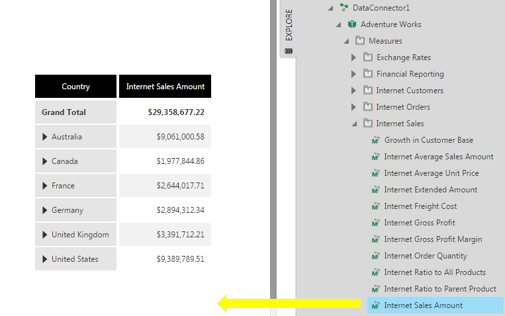
Task: Click the DataConnector1 connector icon
Action: [x=344, y=8]
